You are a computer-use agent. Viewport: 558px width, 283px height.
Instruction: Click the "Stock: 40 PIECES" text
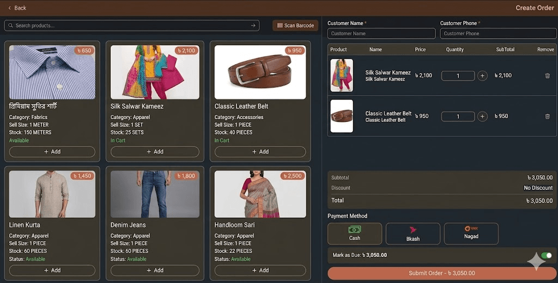(x=233, y=132)
